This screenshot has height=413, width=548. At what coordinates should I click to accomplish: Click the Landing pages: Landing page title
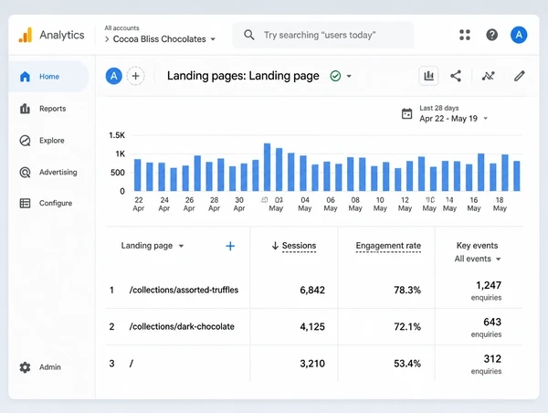pos(243,76)
